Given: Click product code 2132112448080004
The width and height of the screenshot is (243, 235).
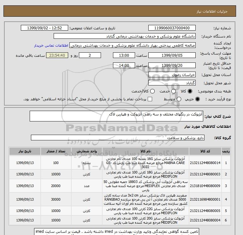Looking at the screenshot, I should 205,220.
